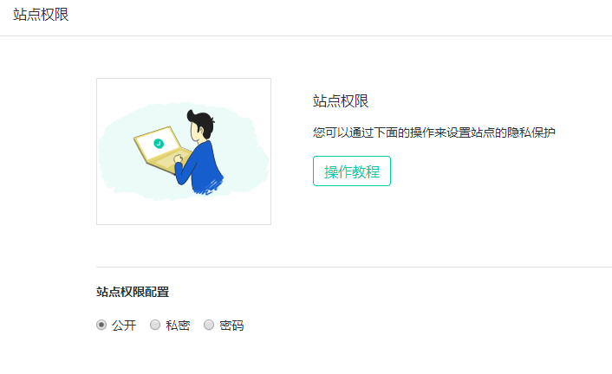The width and height of the screenshot is (612, 374).
Task: Click the horizontal divider above 站点权限配置
Action: 354,268
